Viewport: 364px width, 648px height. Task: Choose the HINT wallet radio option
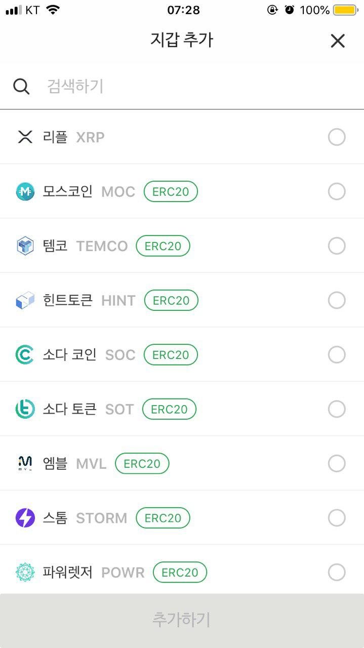tap(337, 300)
